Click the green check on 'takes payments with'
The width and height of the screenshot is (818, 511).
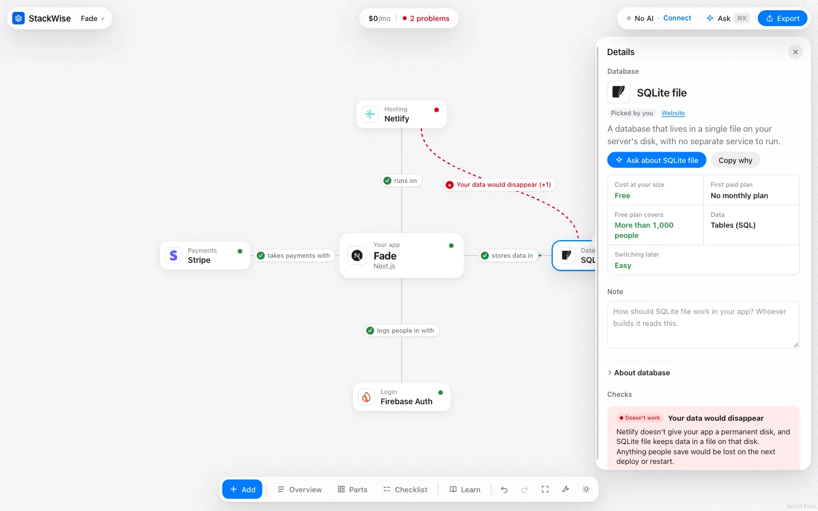[261, 256]
